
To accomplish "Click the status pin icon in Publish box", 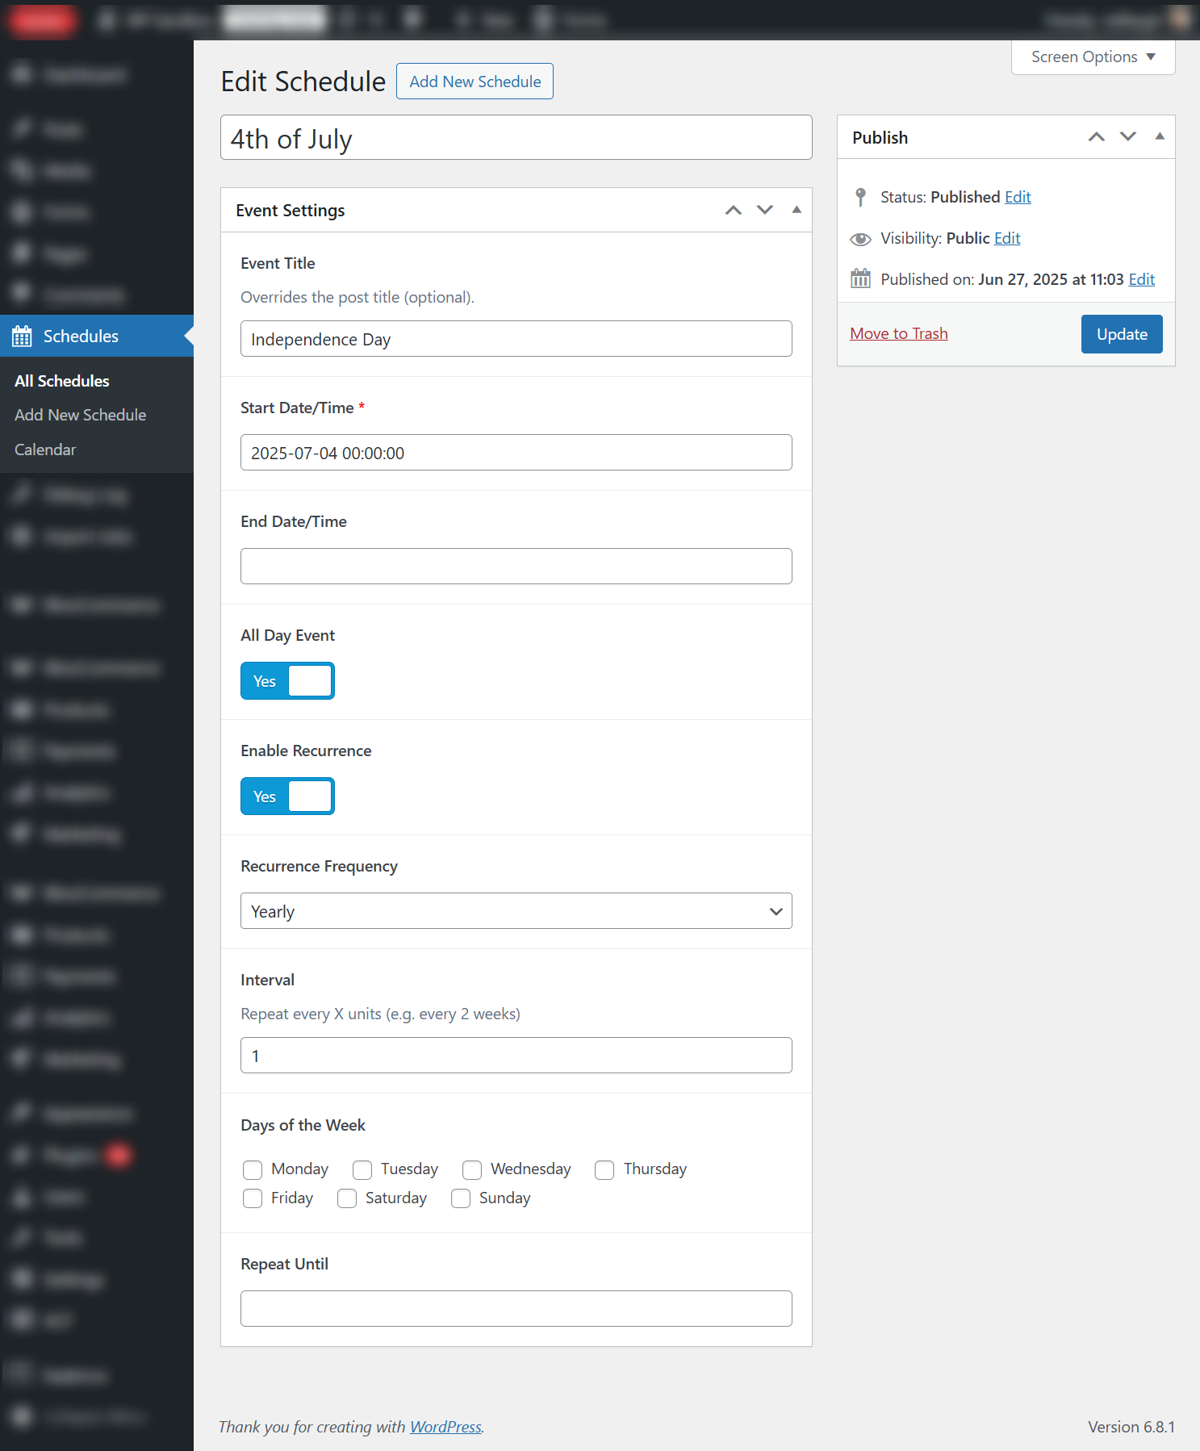I will coord(861,197).
